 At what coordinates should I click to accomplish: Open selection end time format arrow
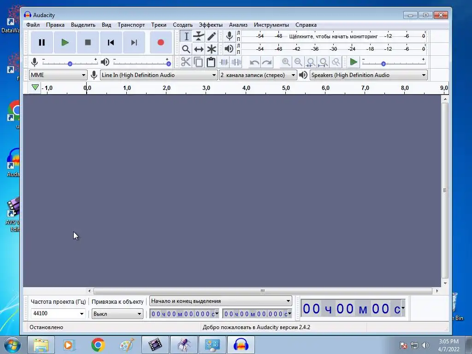[x=289, y=313]
